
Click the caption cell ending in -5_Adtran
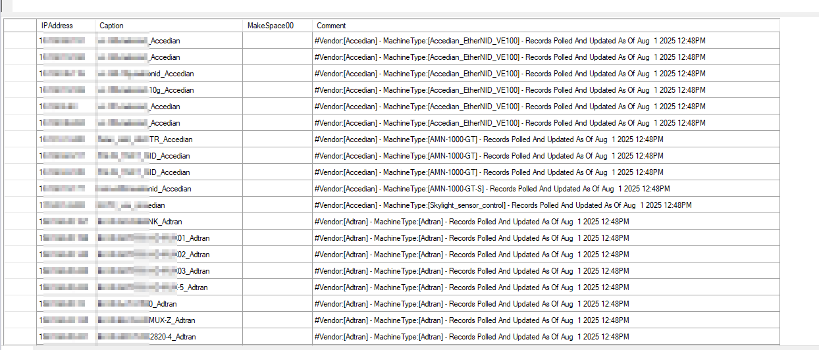pyautogui.click(x=169, y=287)
